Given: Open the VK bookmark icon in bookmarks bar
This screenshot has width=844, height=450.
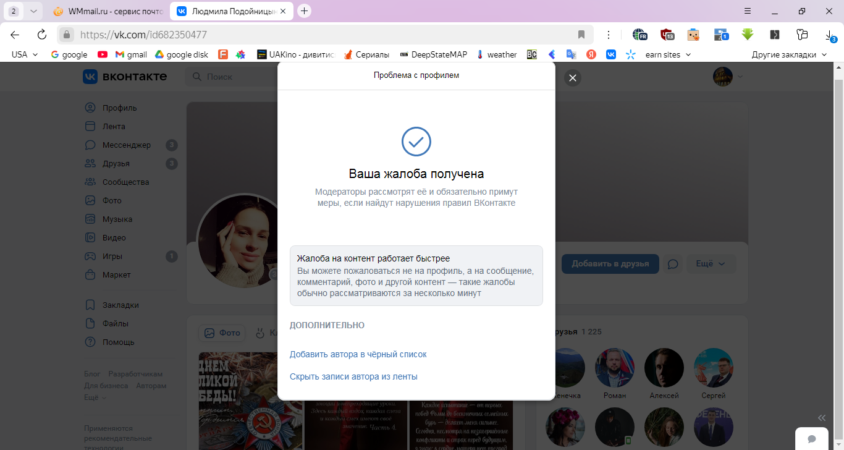Looking at the screenshot, I should pos(611,54).
